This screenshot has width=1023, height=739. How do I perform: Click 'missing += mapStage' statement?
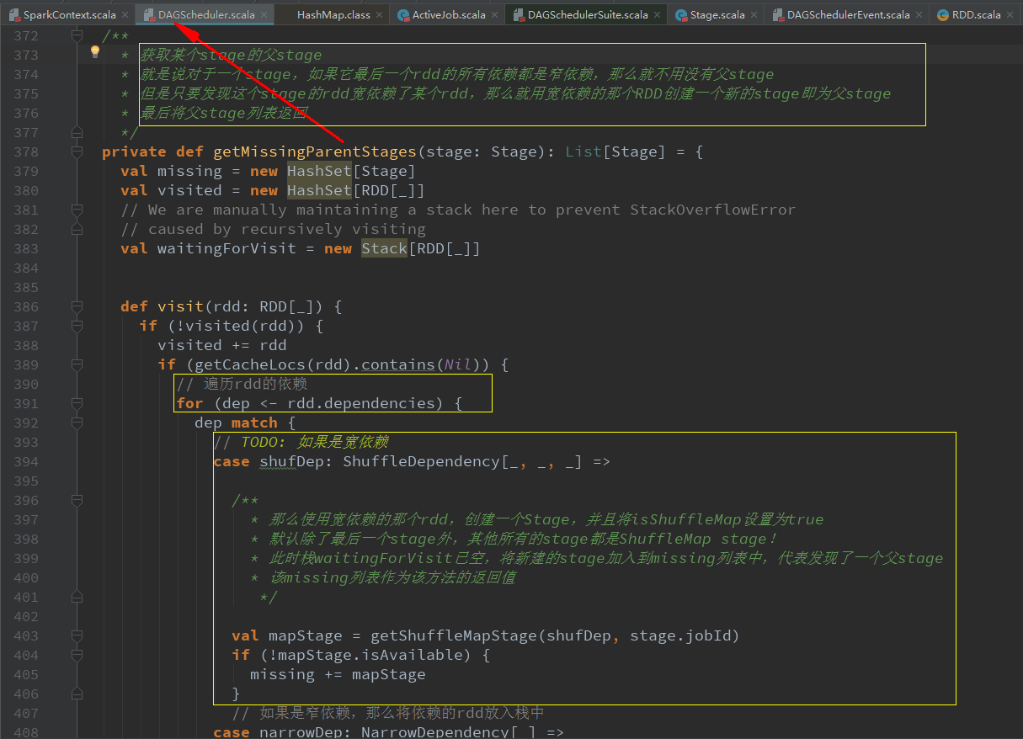point(338,674)
